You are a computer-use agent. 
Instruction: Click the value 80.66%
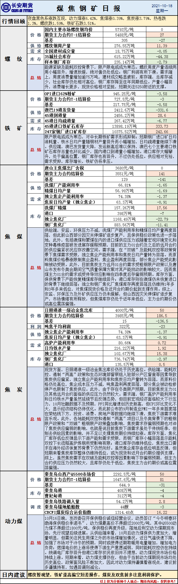coord(124,343)
